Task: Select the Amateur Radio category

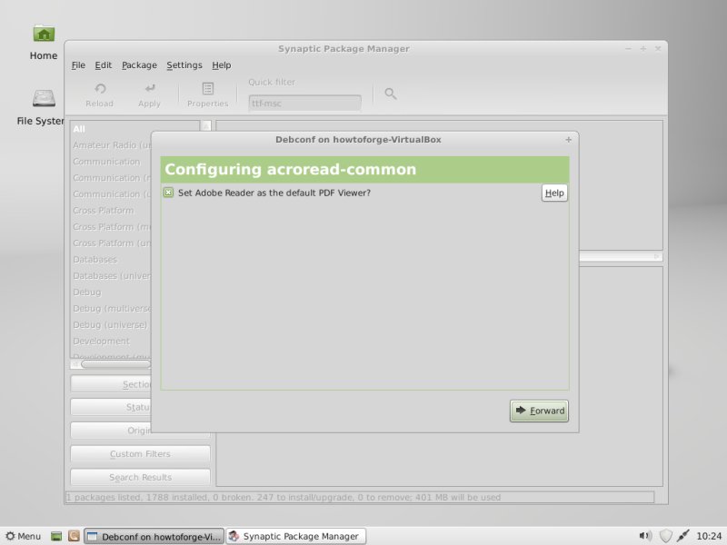Action: tap(111, 145)
